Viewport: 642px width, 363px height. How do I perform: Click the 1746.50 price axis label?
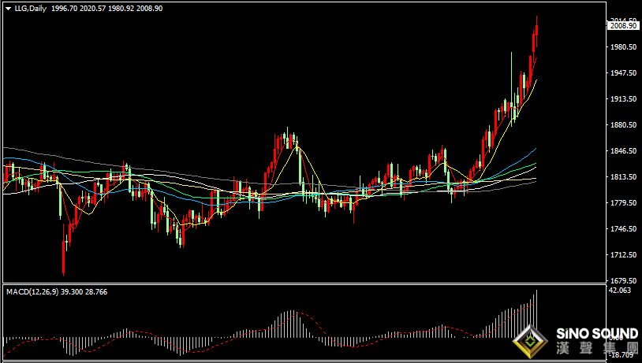pos(623,229)
